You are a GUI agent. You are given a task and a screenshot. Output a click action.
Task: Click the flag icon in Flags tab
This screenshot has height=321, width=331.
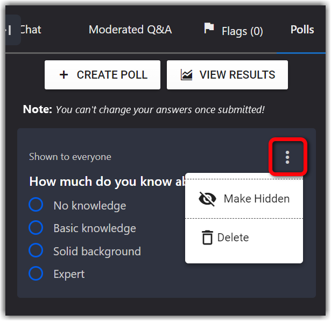(x=209, y=29)
